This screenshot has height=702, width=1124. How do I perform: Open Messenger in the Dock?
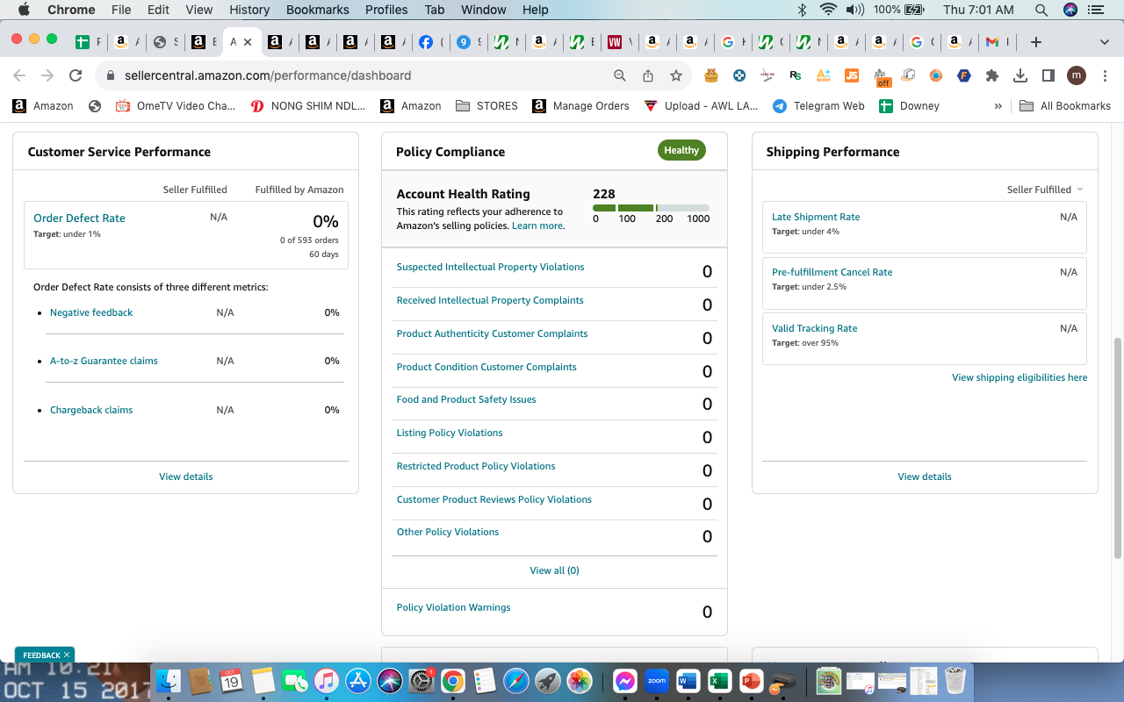(x=624, y=680)
